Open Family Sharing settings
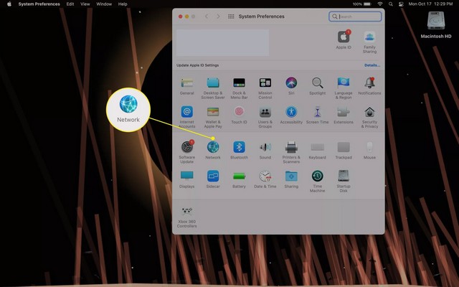 click(x=369, y=37)
